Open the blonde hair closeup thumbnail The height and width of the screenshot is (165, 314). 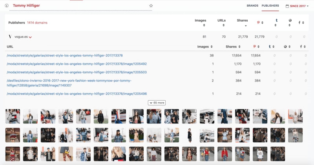(x=119, y=154)
